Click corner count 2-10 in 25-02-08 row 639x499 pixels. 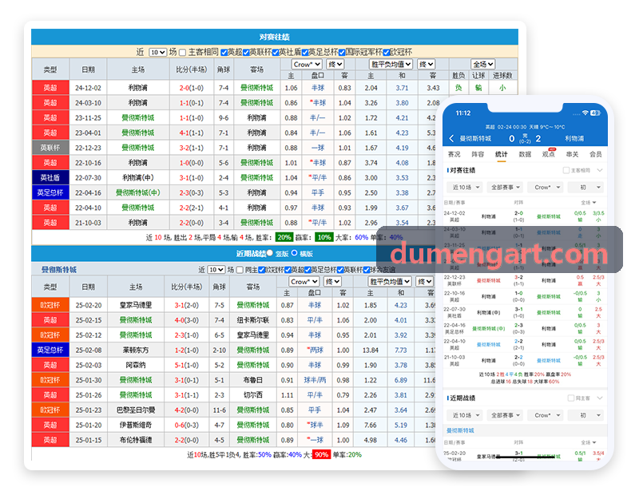219,350
